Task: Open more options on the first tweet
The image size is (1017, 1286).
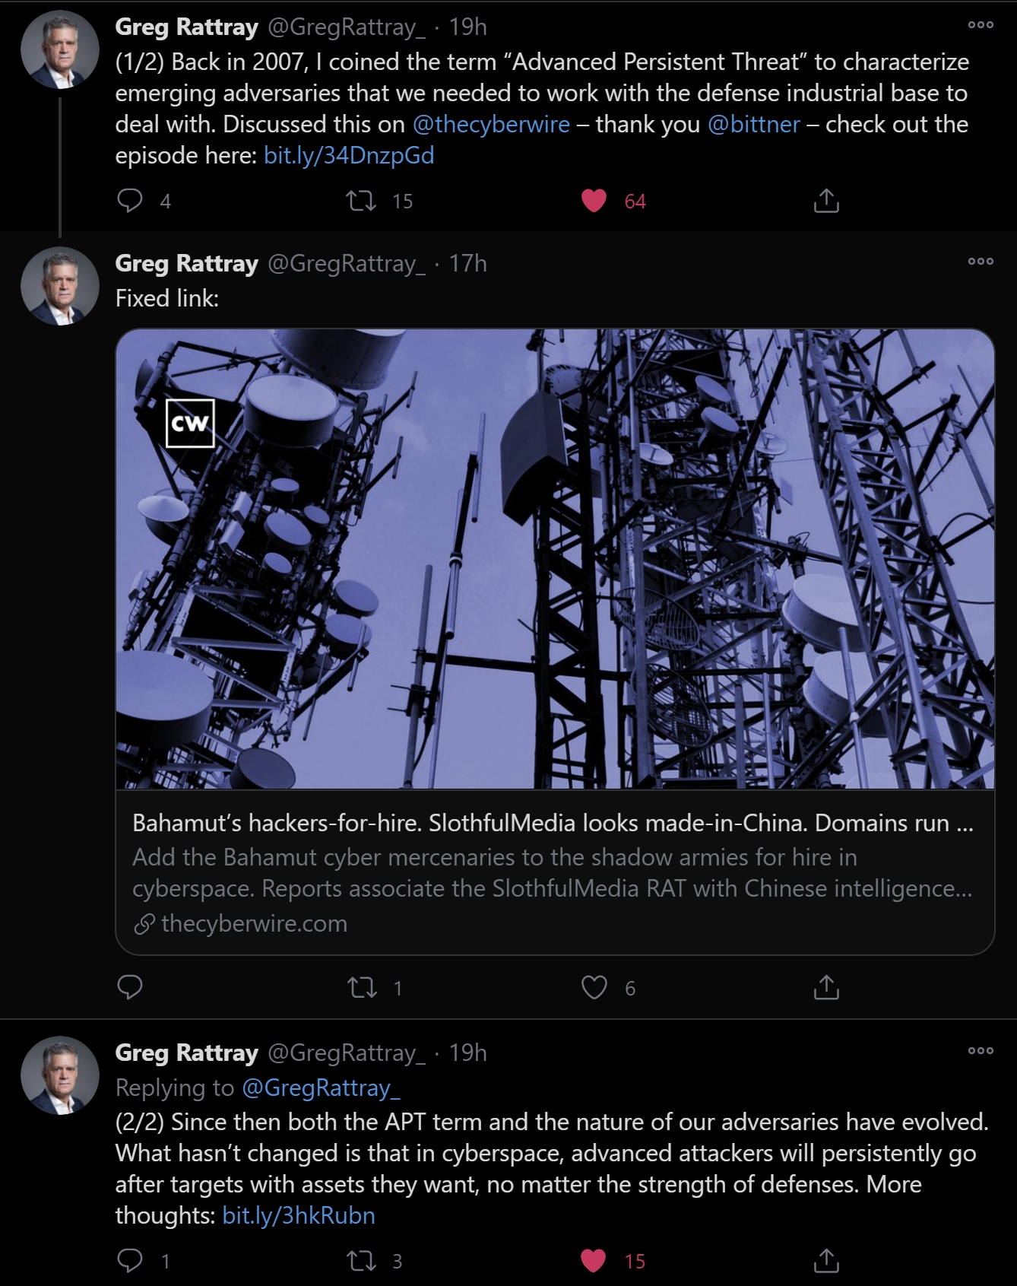Action: coord(981,25)
